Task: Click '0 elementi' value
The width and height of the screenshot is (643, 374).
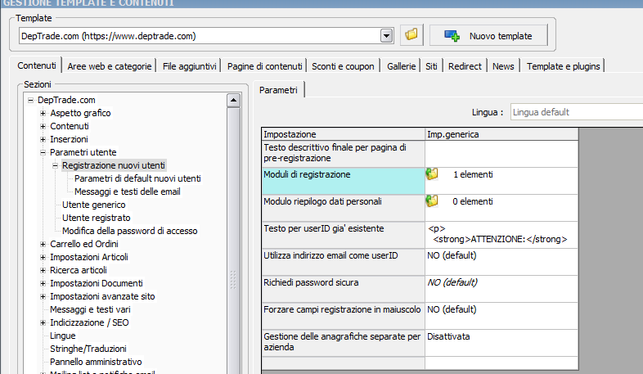Action: (x=472, y=201)
